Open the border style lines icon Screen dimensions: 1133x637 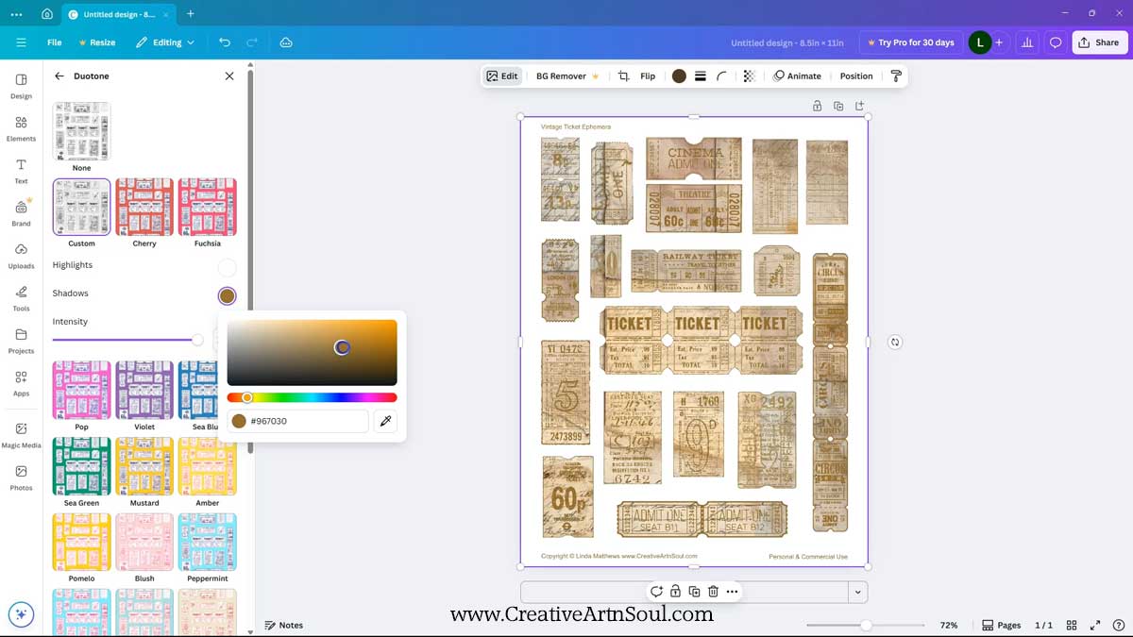[x=701, y=75]
